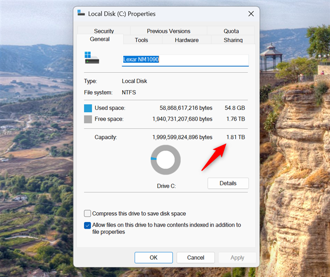The image size is (330, 277).
Task: Close the Local Disk Properties dialog
Action: click(x=251, y=14)
